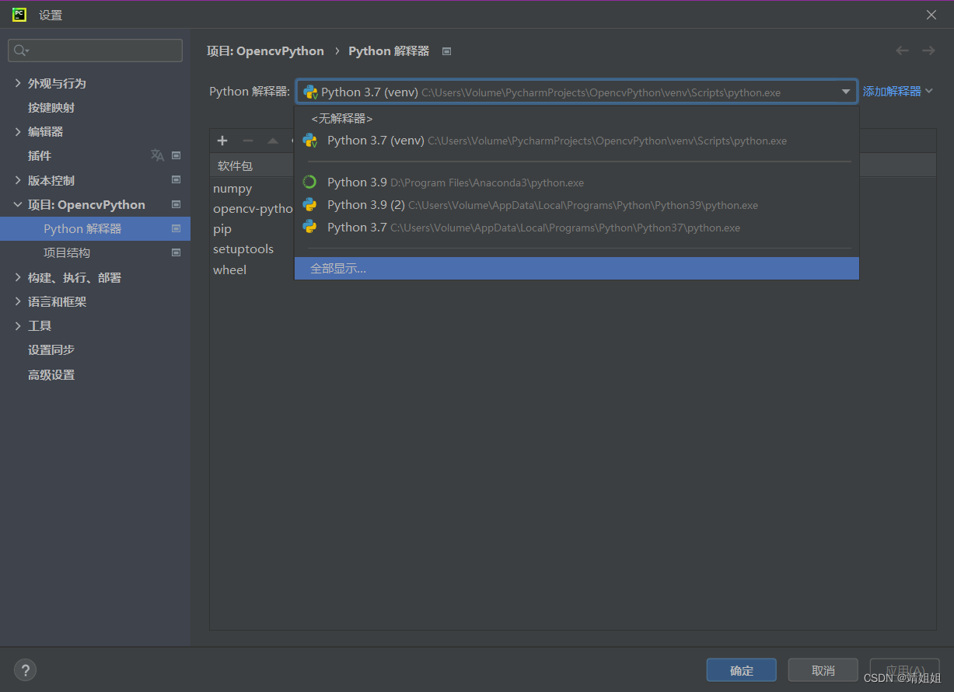Click the forward navigation arrow

click(928, 50)
